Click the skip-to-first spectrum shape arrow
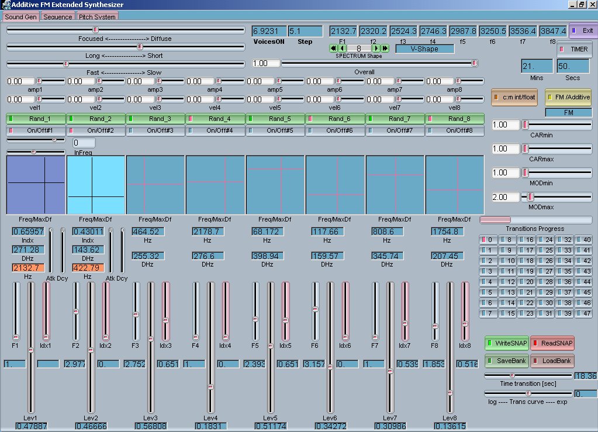This screenshot has height=432, width=598. pyautogui.click(x=333, y=49)
